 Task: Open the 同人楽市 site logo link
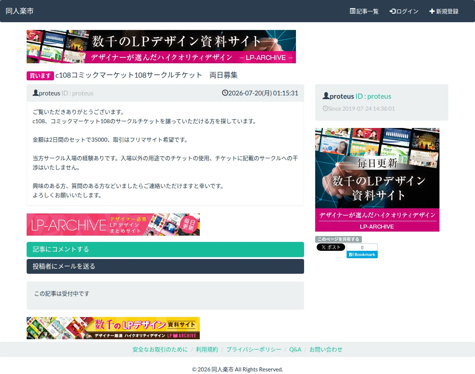coord(20,11)
